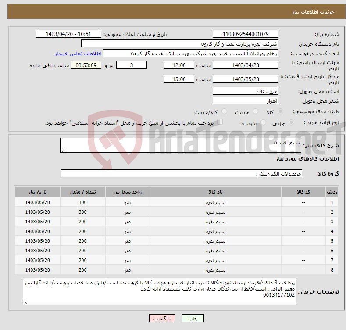Select the جزیی purchase type radio
Image resolution: width=346 pixels, height=330 pixels.
pyautogui.click(x=291, y=122)
